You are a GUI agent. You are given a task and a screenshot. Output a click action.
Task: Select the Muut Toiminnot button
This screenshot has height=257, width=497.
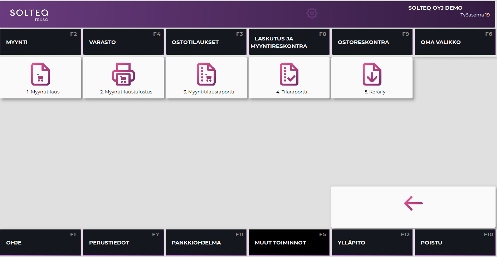click(289, 243)
